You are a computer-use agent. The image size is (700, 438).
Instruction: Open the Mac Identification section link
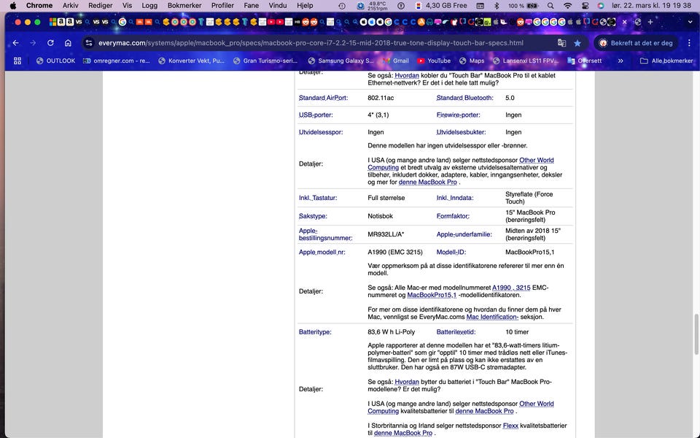(x=492, y=317)
